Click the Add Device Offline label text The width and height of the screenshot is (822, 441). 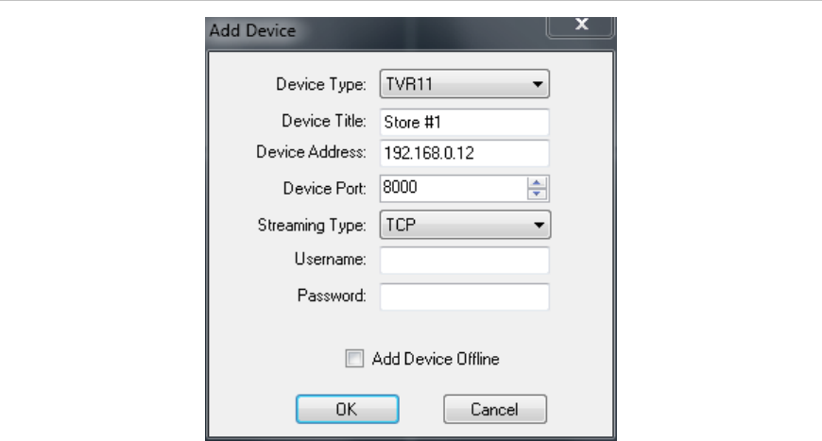(435, 359)
